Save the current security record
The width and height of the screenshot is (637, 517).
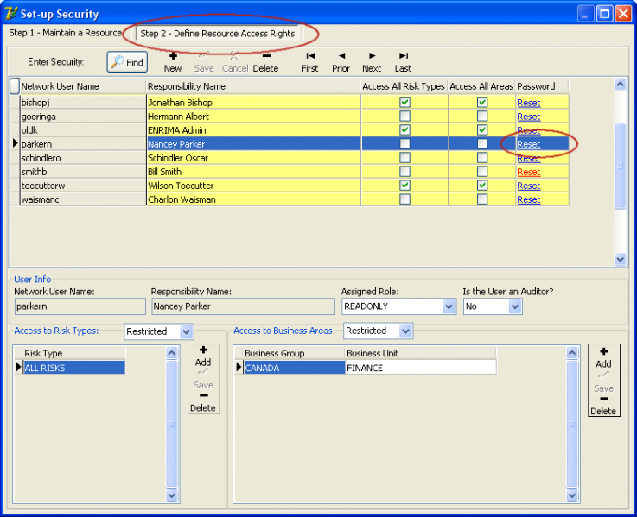point(204,62)
